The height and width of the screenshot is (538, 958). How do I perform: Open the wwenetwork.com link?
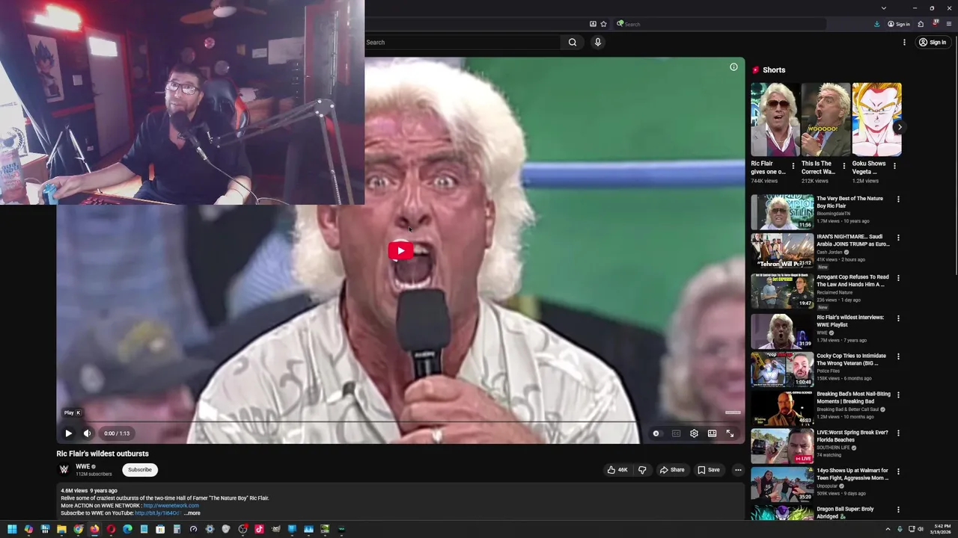(171, 506)
